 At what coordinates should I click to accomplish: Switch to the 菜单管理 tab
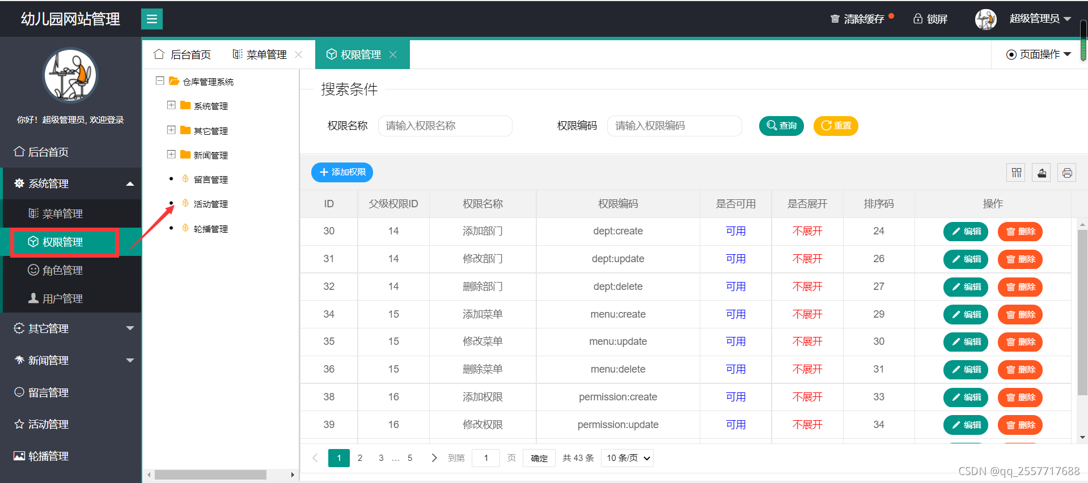[x=260, y=54]
